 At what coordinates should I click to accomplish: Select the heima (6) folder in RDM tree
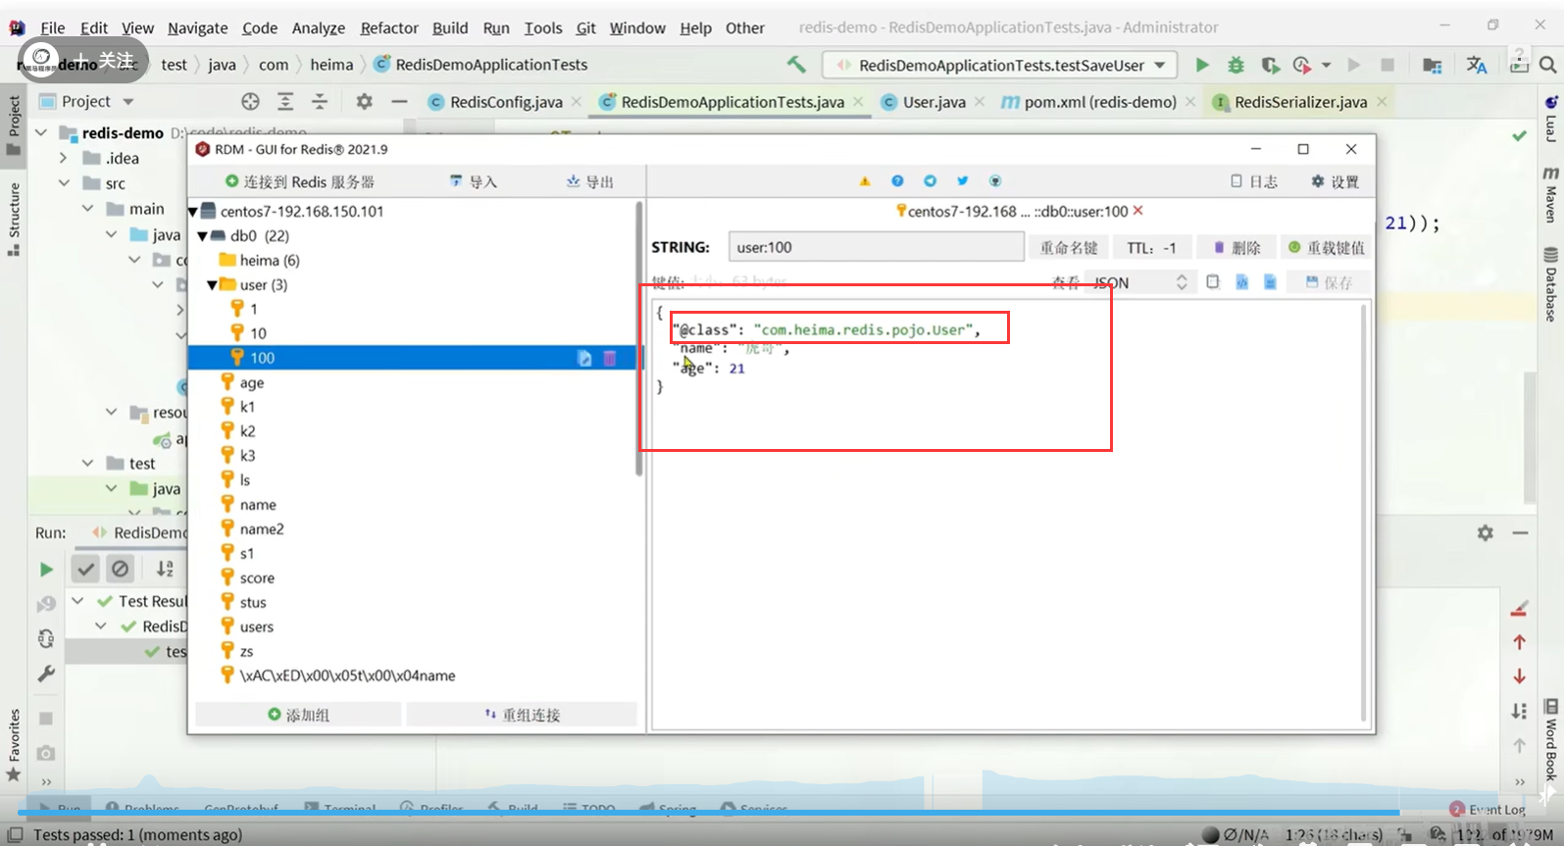260,260
